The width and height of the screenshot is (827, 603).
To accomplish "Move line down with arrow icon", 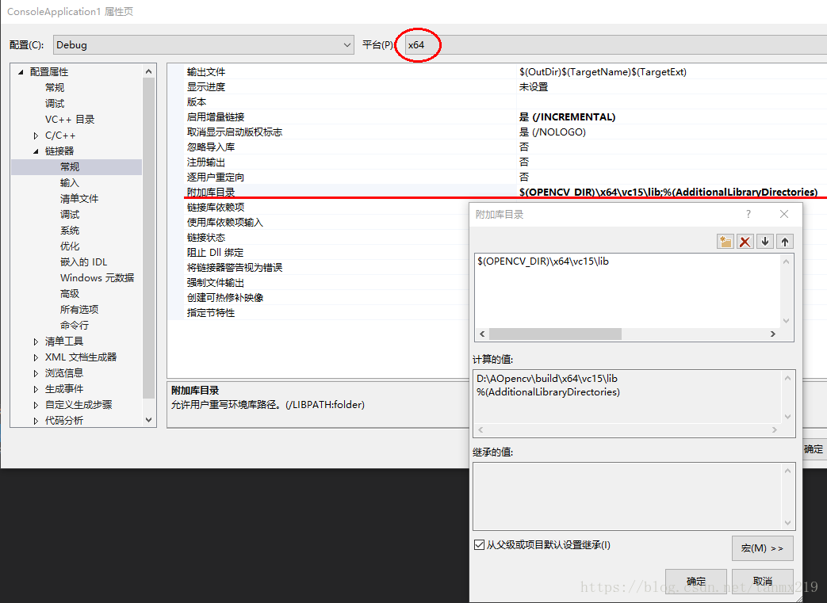I will pyautogui.click(x=765, y=242).
